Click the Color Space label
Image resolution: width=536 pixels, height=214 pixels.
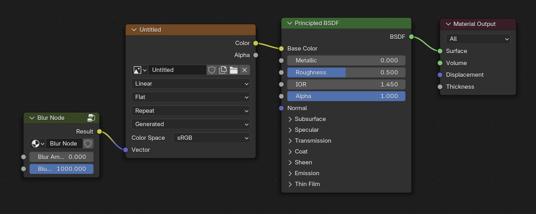pos(148,138)
